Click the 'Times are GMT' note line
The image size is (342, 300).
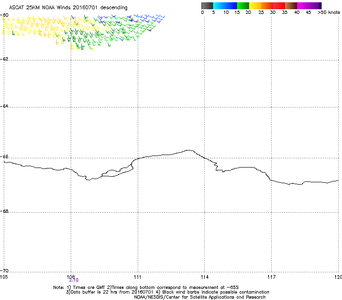pyautogui.click(x=146, y=288)
